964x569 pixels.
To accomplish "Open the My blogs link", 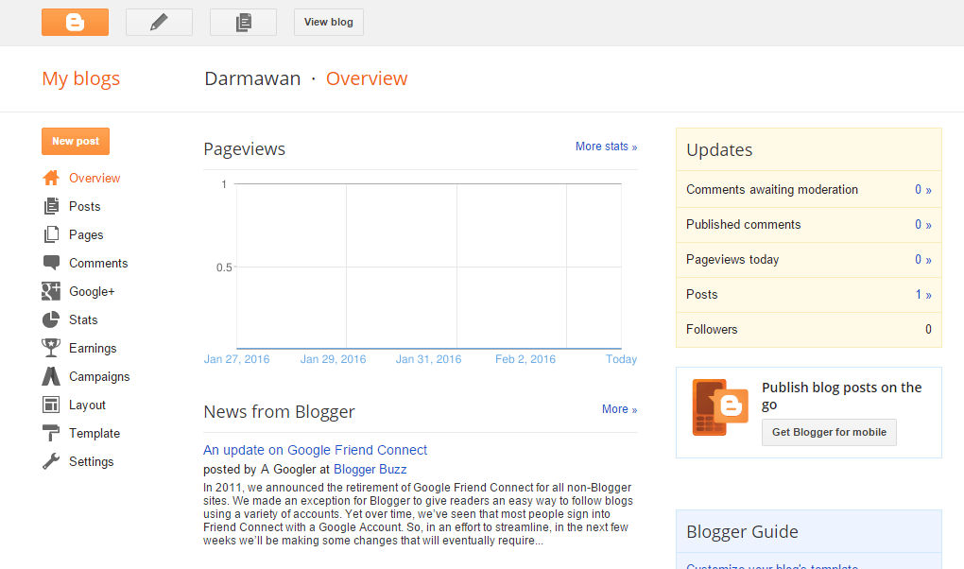I will [x=81, y=78].
